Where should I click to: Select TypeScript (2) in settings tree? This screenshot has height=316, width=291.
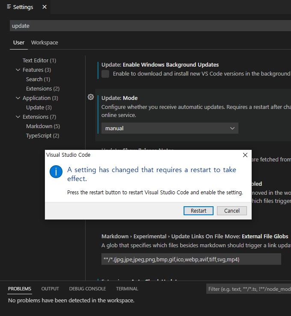[x=43, y=136]
